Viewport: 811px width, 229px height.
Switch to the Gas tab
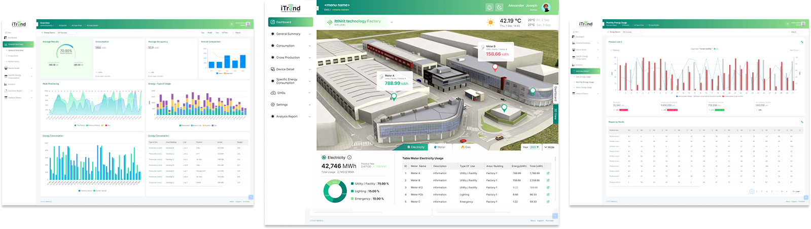point(466,147)
